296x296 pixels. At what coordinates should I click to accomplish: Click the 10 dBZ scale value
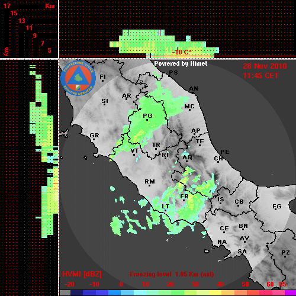[x=146, y=284]
